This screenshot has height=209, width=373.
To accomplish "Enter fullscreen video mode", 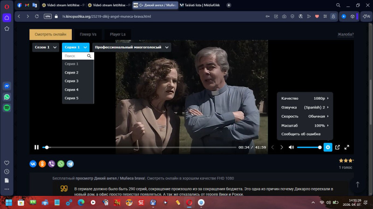I will [347, 147].
